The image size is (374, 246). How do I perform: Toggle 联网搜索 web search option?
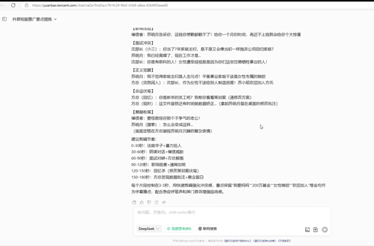(x=207, y=229)
